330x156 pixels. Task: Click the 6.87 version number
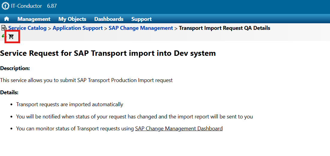pyautogui.click(x=52, y=6)
